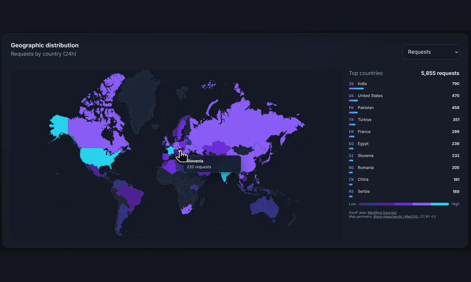The width and height of the screenshot is (471, 282).
Task: Select the Egypt list row
Action: click(404, 145)
